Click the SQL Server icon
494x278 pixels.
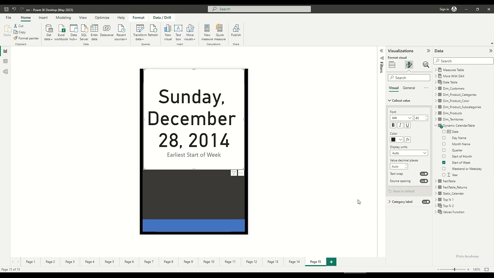(84, 32)
